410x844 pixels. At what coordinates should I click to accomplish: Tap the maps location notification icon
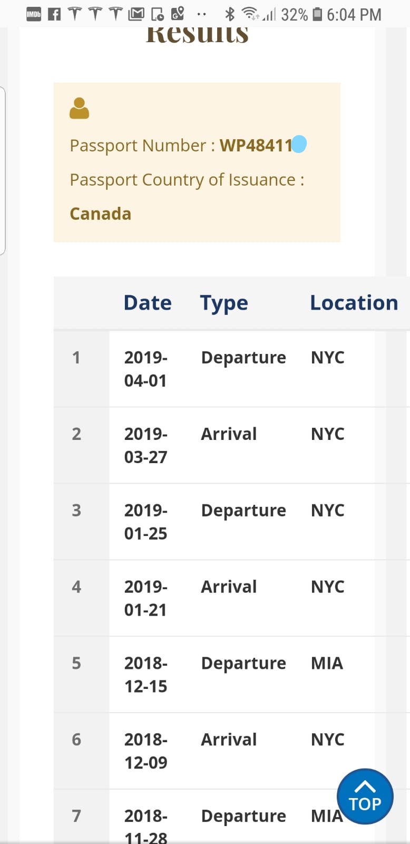coord(178,14)
